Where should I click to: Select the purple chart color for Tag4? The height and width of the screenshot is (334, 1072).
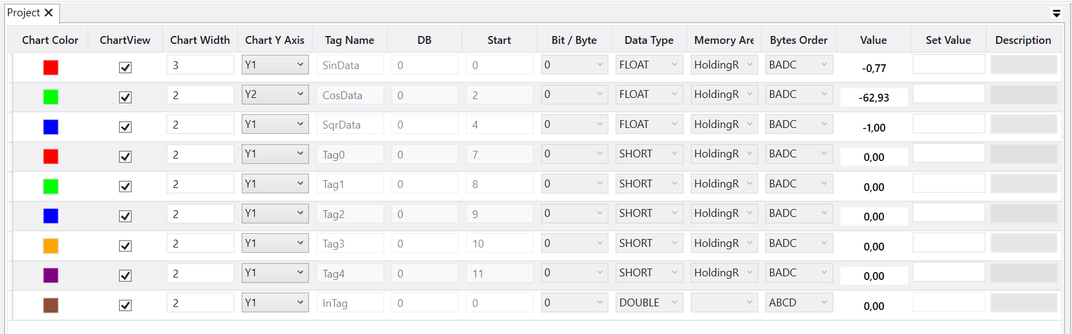point(51,275)
